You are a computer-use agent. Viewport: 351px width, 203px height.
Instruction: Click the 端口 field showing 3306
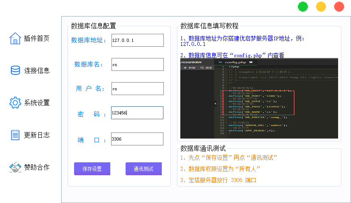click(x=137, y=139)
